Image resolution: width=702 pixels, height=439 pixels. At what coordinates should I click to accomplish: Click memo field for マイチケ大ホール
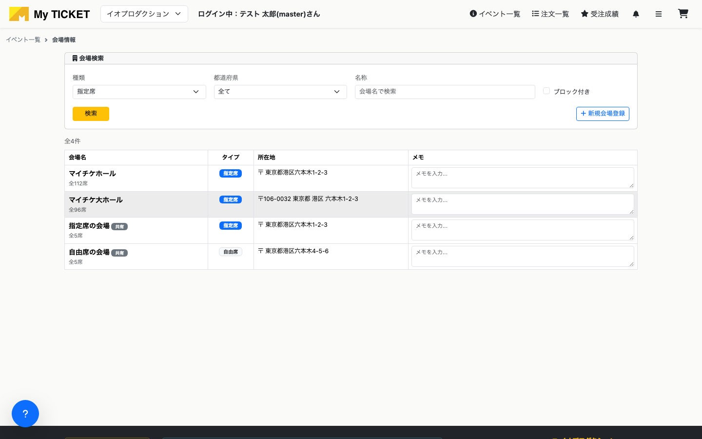523,204
